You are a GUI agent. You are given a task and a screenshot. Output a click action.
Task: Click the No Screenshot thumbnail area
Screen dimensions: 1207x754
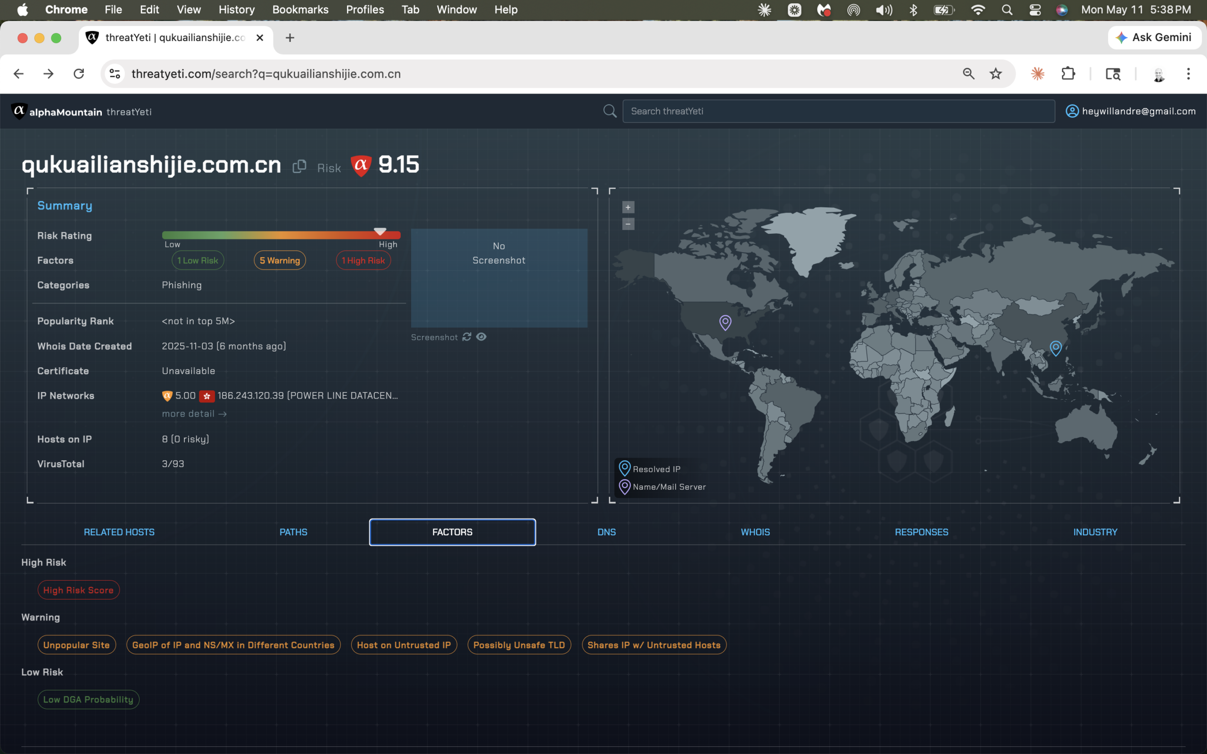[x=499, y=278]
